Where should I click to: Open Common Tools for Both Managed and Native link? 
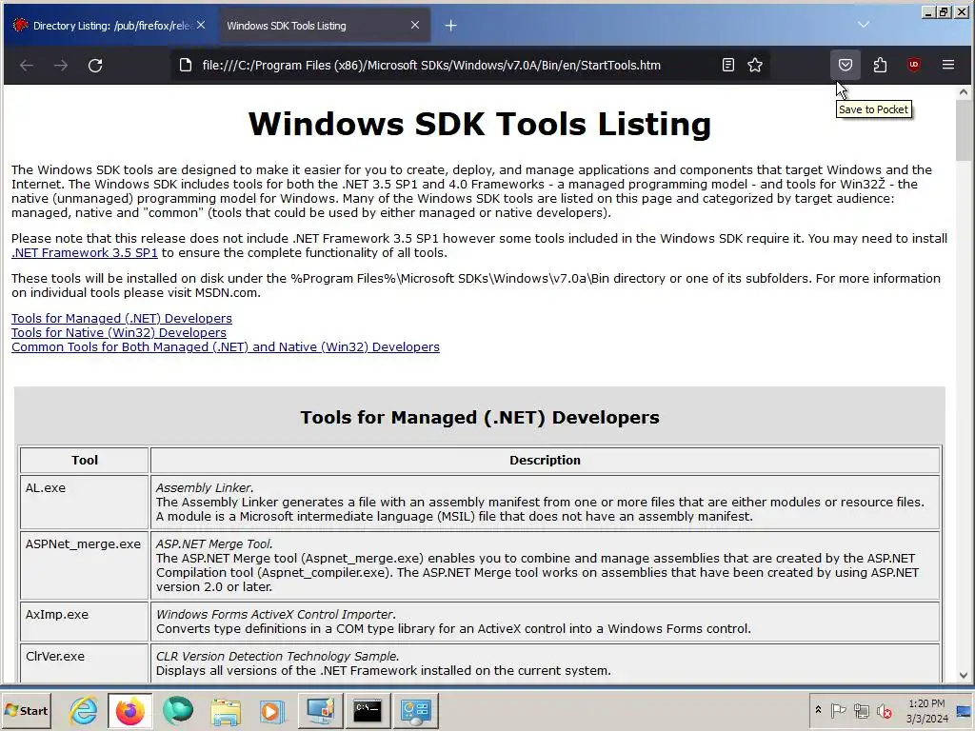point(225,346)
